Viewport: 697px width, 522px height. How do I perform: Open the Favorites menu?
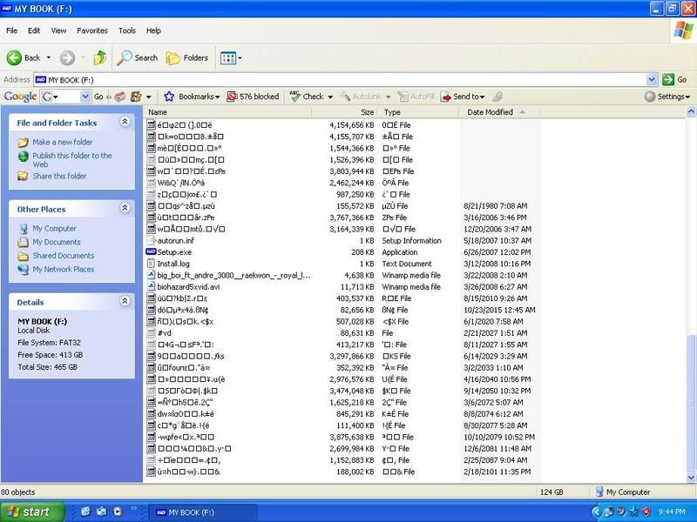92,30
